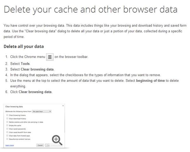Enable the Clear download history checkbox
The width and height of the screenshot is (190, 152).
(7, 118)
